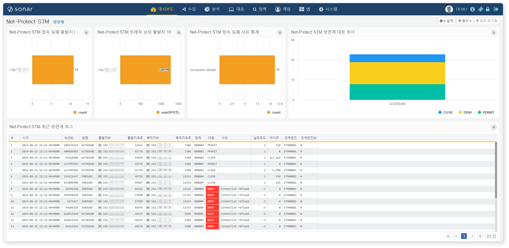Viewport: 509px width, 248px height.
Task: Sort by 출발지IP column header
Action: pyautogui.click(x=111, y=138)
